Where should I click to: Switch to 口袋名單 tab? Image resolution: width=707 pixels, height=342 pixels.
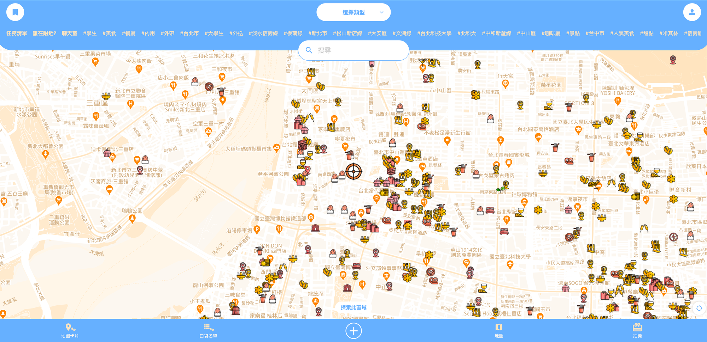click(209, 331)
